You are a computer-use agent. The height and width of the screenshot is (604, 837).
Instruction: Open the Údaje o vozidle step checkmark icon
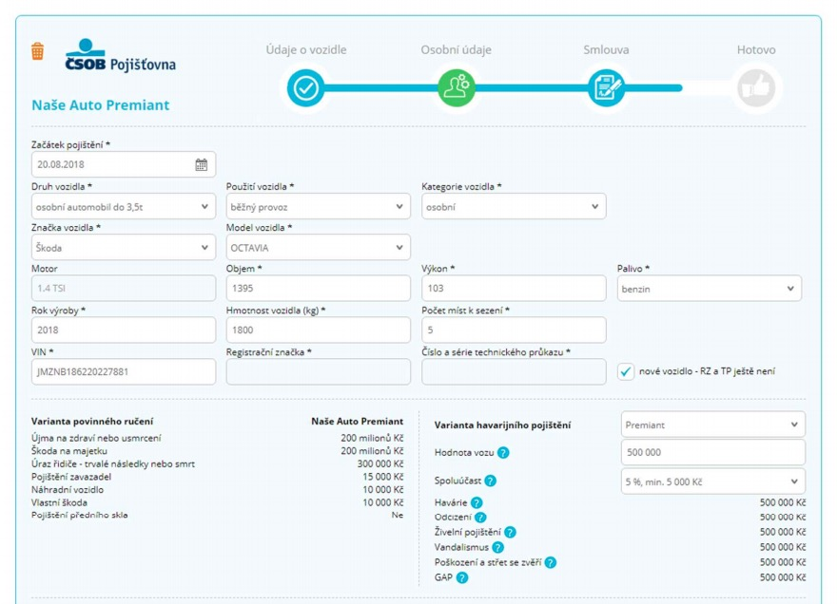pos(306,88)
